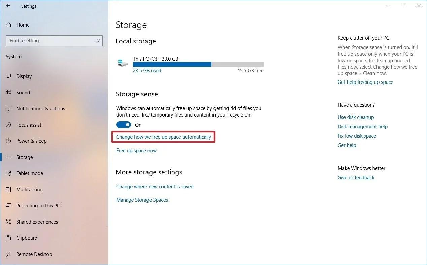This screenshot has height=265, width=427.
Task: Open Notifications & actions settings
Action: coord(40,108)
